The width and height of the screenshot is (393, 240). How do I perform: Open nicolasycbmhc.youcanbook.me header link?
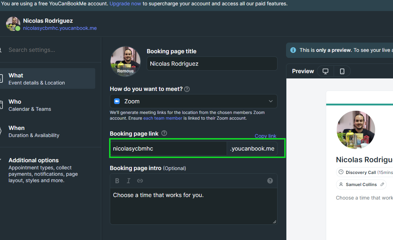pyautogui.click(x=60, y=28)
